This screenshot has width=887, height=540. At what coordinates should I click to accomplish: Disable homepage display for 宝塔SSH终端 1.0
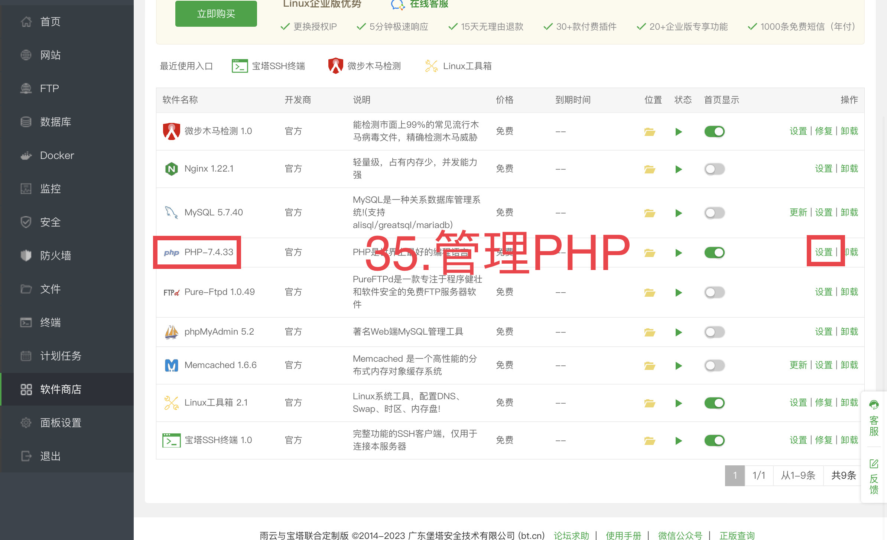714,440
